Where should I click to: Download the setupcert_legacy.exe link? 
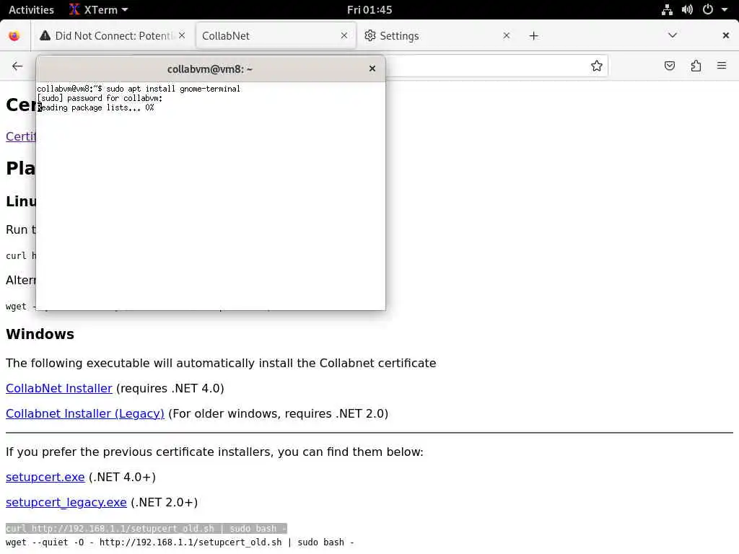[x=66, y=502]
